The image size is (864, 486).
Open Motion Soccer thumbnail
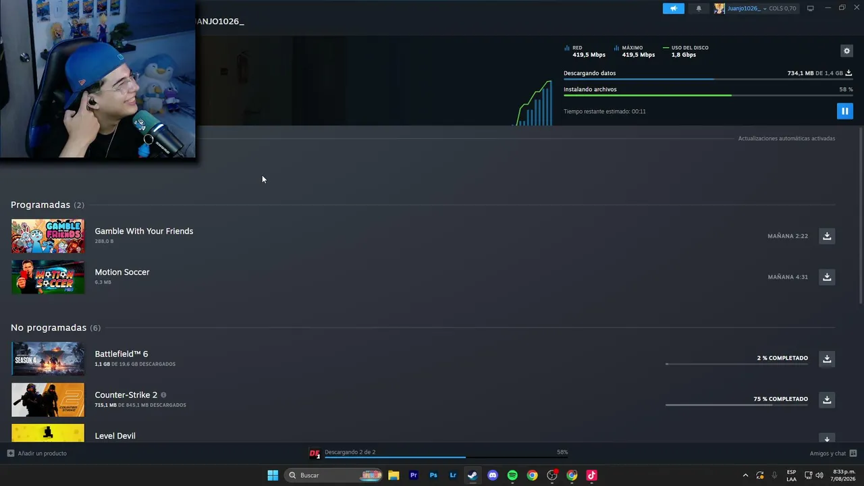pos(48,277)
